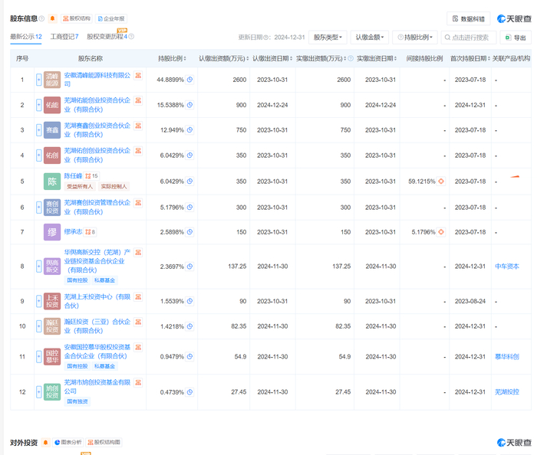
Task: Expand row 1 安徽清峰能源 shareholder details
Action: (38, 80)
